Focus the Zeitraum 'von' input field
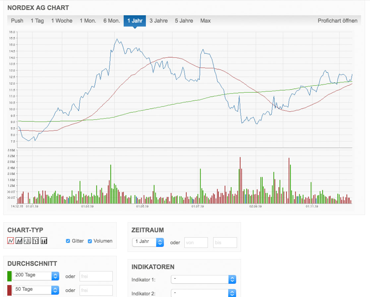The height and width of the screenshot is (297, 370). click(x=196, y=243)
